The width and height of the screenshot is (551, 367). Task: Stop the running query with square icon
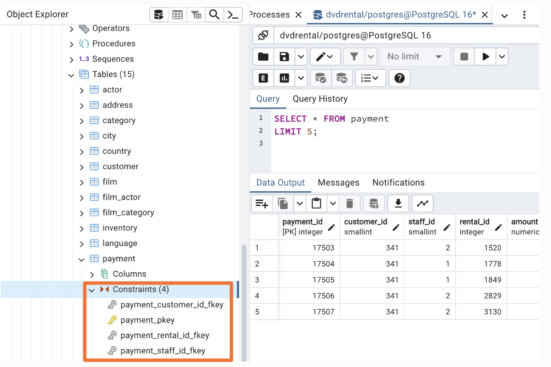pos(464,57)
